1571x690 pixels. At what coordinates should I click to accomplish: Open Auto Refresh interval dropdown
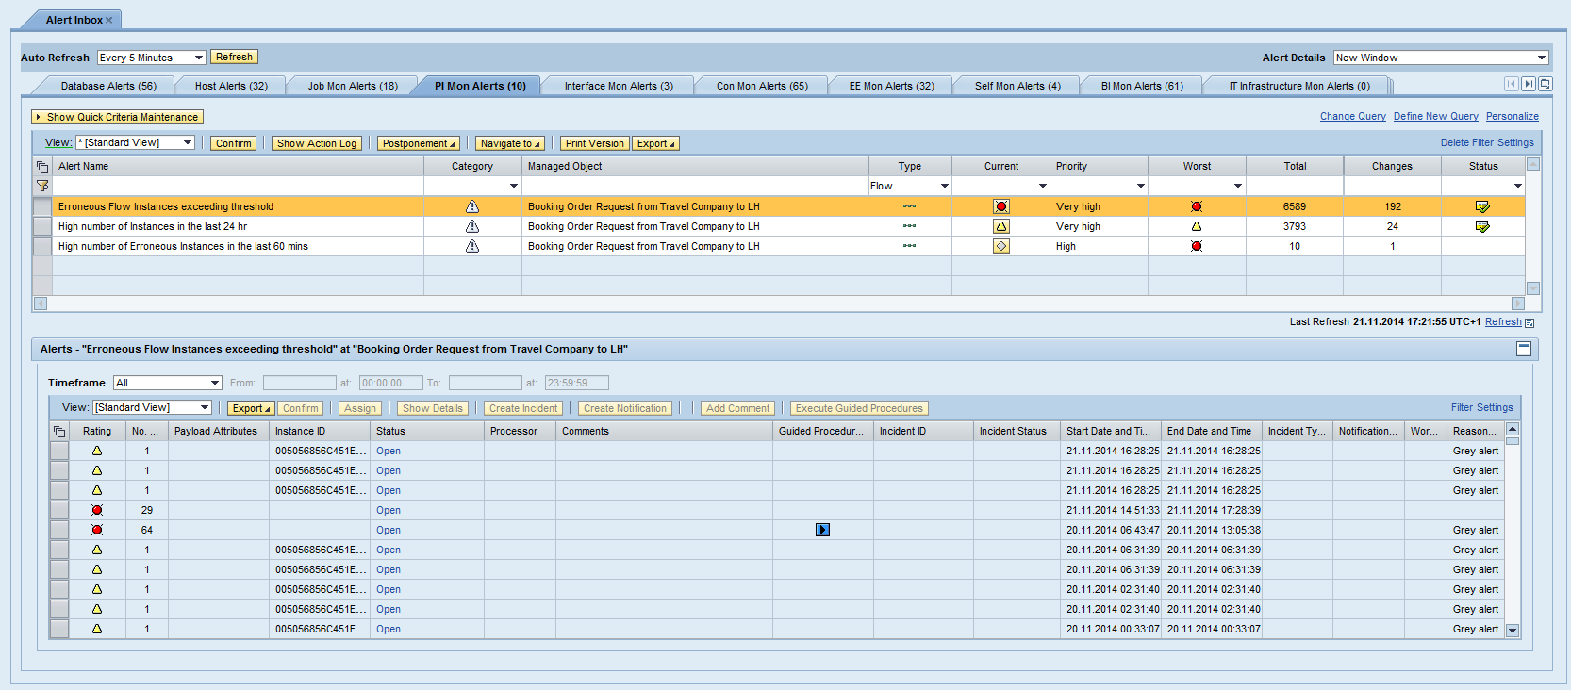click(x=199, y=57)
